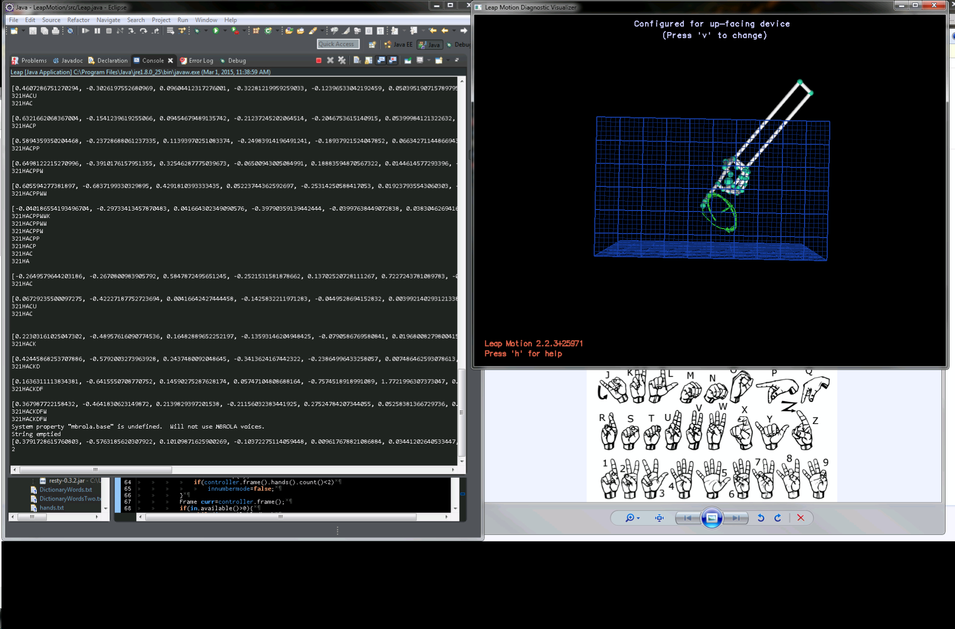The height and width of the screenshot is (629, 955).
Task: Toggle Show Whitespace Characters in toolbar
Action: [x=380, y=31]
